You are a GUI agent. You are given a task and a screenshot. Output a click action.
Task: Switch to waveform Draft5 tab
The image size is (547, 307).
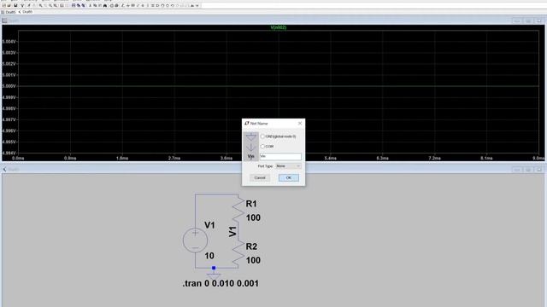click(8, 12)
